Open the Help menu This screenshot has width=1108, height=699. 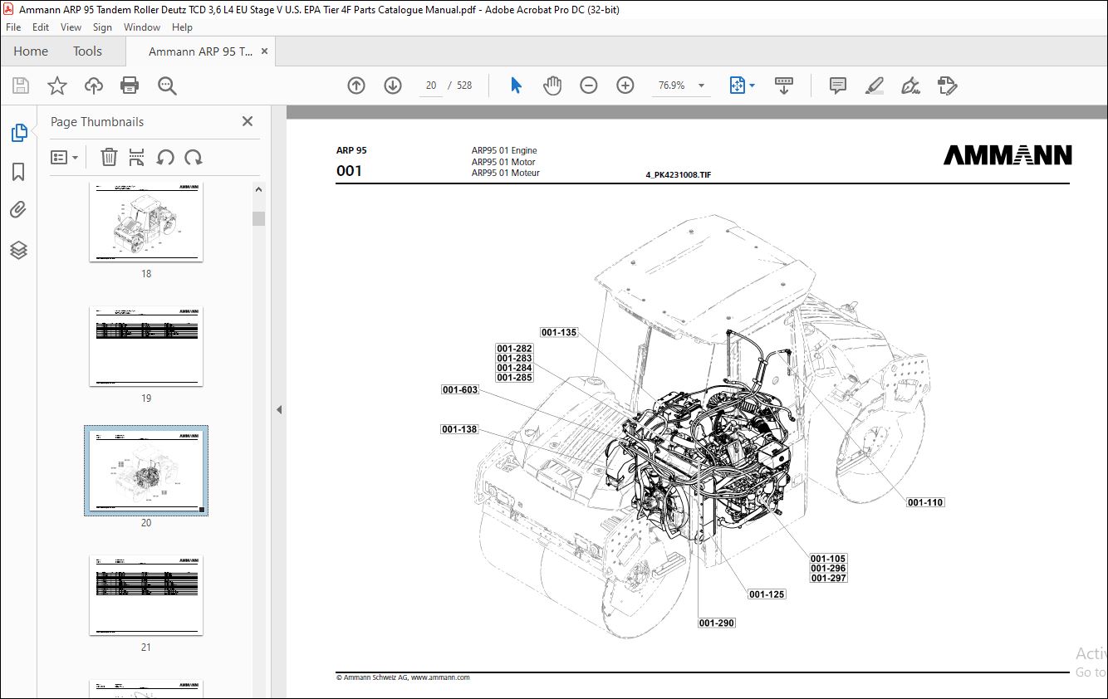182,27
